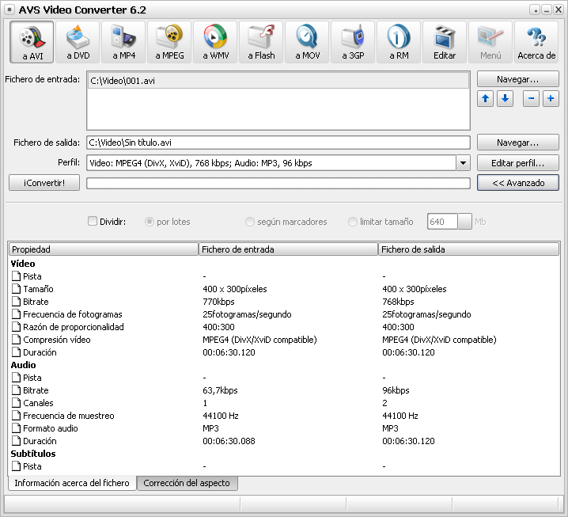Collapse options with '<< Avanzado' button
Image resolution: width=568 pixels, height=517 pixels.
518,183
